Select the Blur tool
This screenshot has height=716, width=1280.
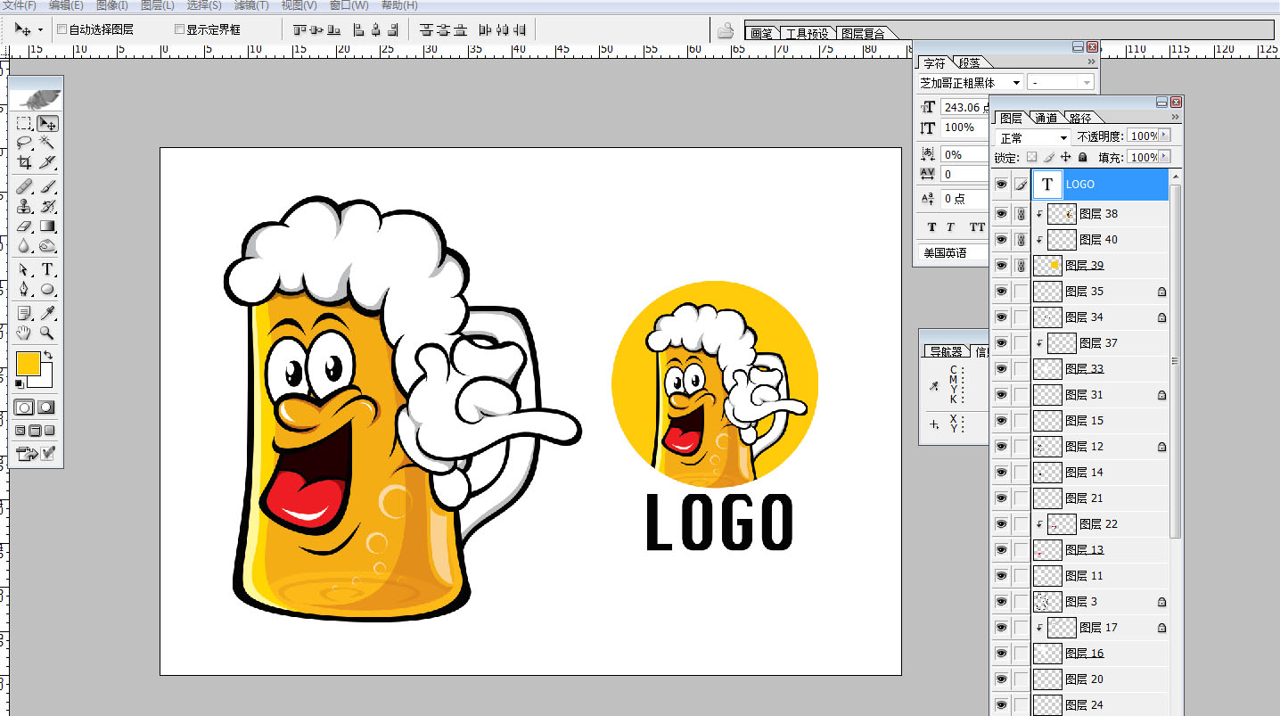coord(25,246)
